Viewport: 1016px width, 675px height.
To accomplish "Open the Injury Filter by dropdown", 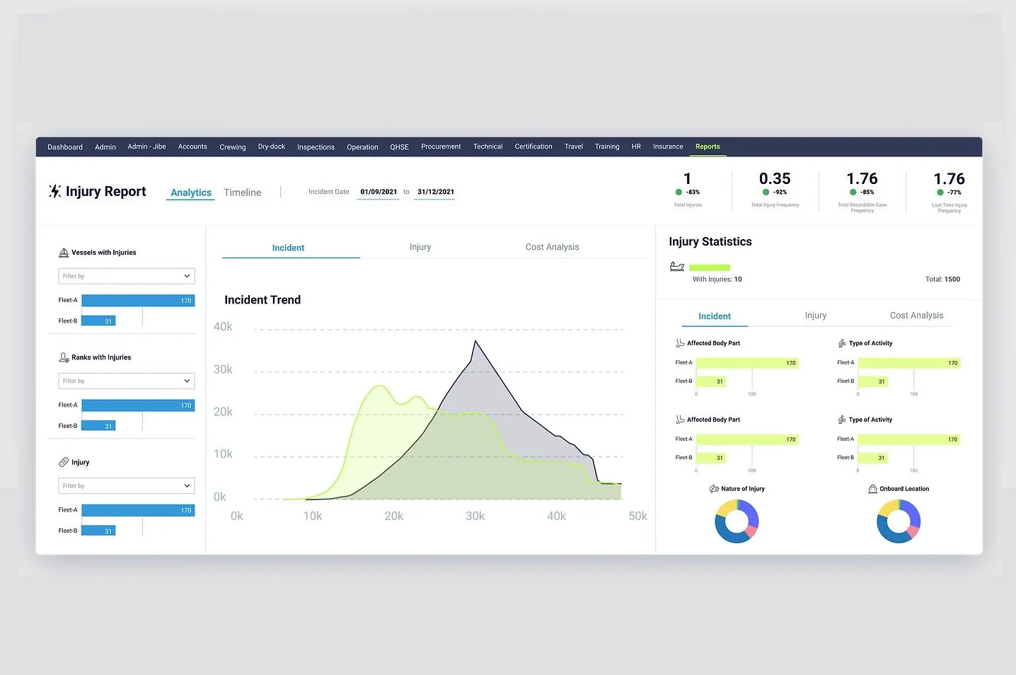I will click(127, 485).
